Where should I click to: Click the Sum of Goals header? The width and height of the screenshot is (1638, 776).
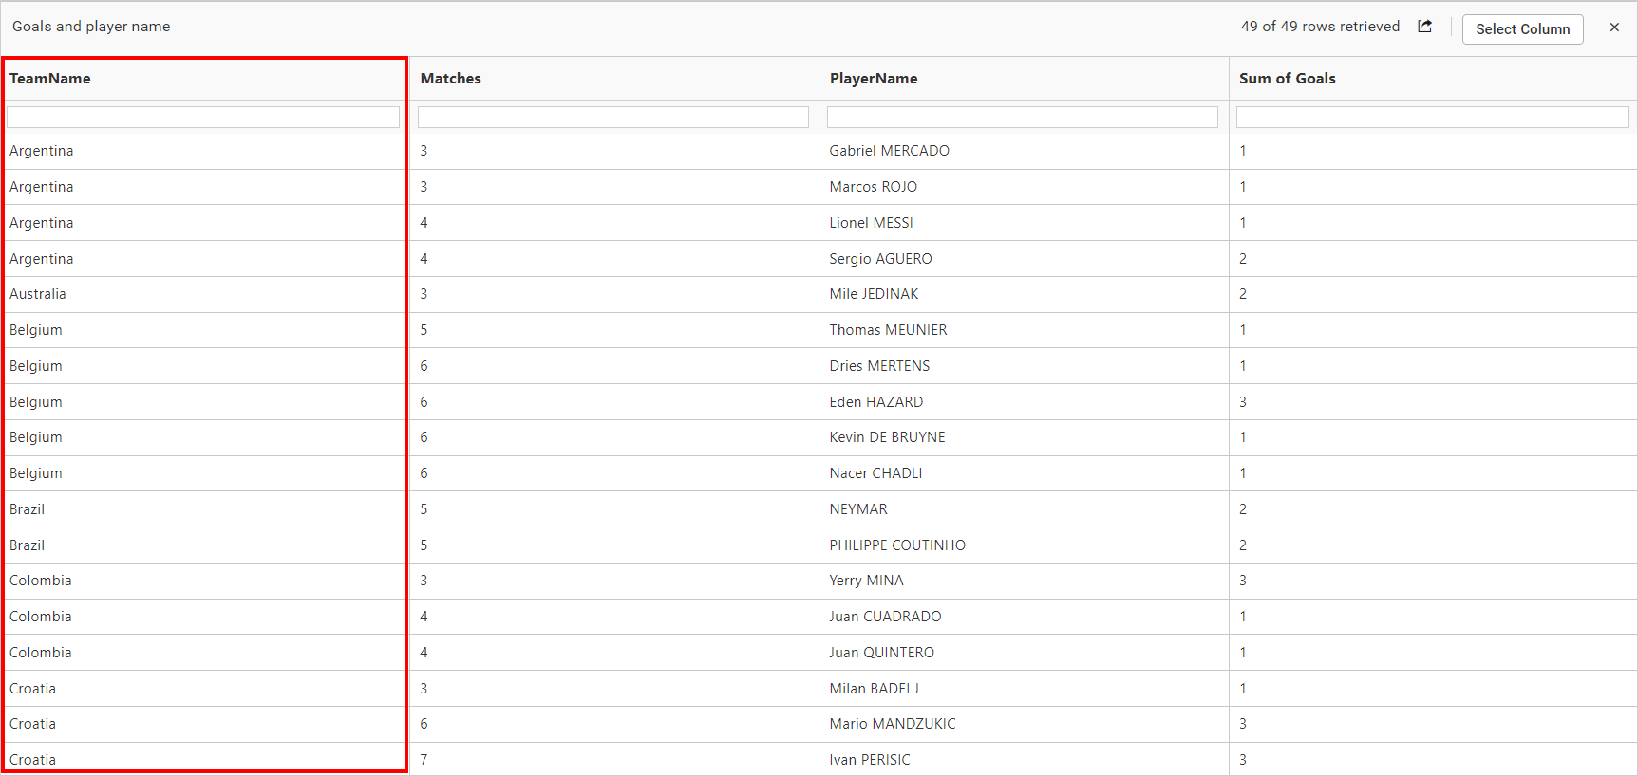(1287, 79)
